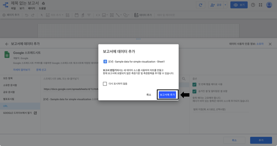Click the refresh data button
The height and width of the screenshot is (146, 277).
(x=201, y=5)
